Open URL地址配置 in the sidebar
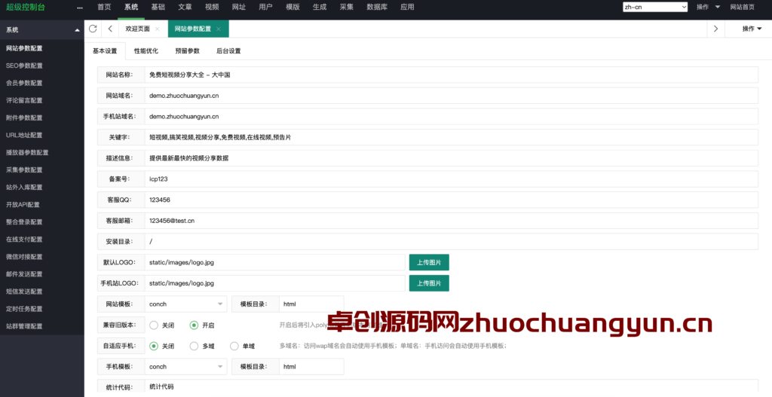 25,136
